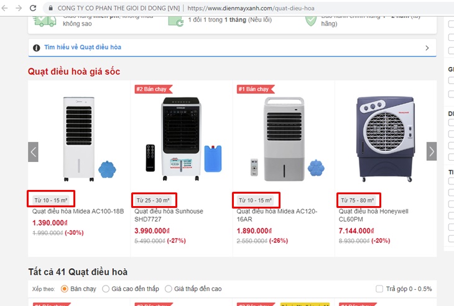Click Quạt điều hòa Sunhouse SHD7727 title
This screenshot has height=306, width=454.
pos(169,215)
